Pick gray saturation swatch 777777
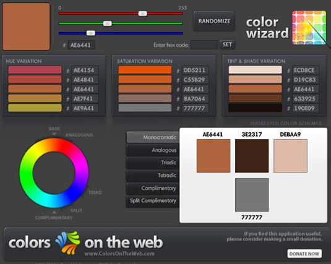331x264 pixels. (x=145, y=108)
